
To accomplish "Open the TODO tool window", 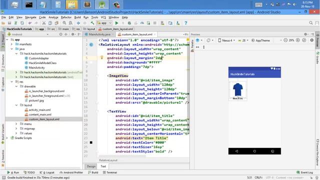I will coord(29,172).
